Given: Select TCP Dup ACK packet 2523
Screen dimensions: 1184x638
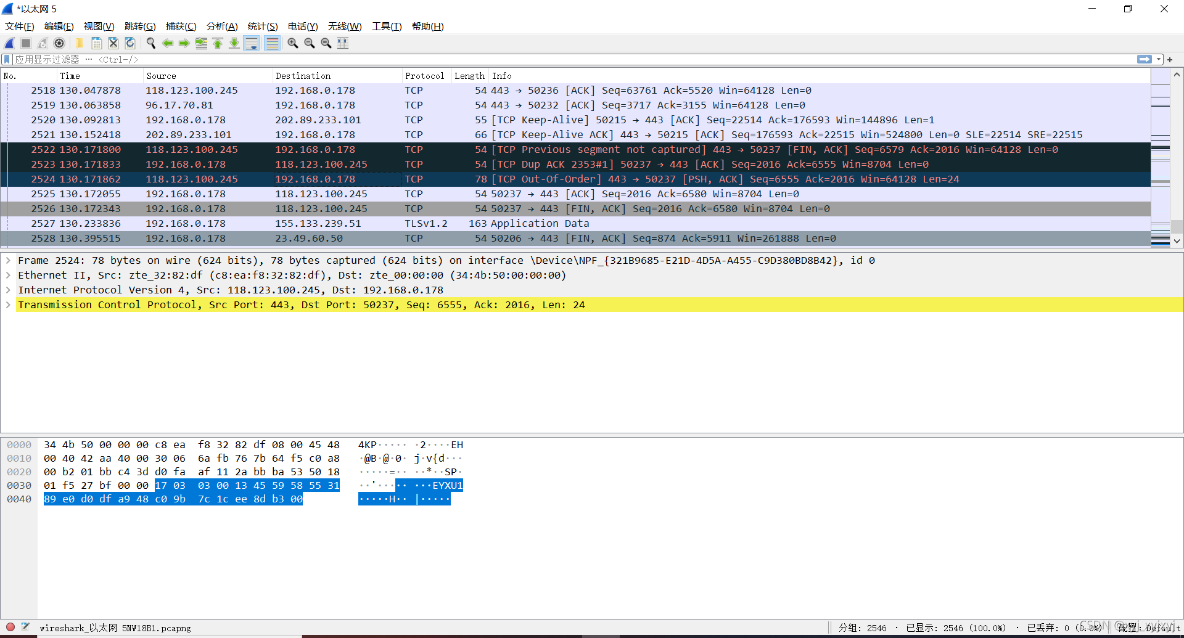Looking at the screenshot, I should 576,164.
